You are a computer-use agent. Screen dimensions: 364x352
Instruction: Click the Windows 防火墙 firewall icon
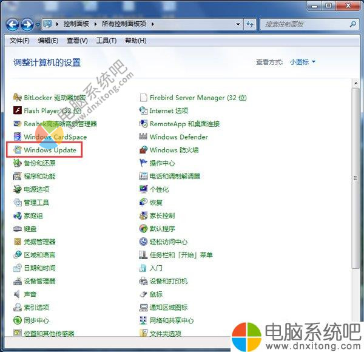coord(144,150)
